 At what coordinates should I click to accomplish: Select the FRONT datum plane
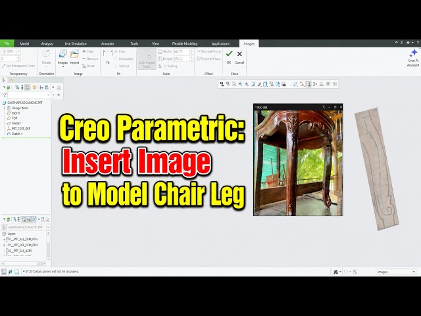(14, 123)
